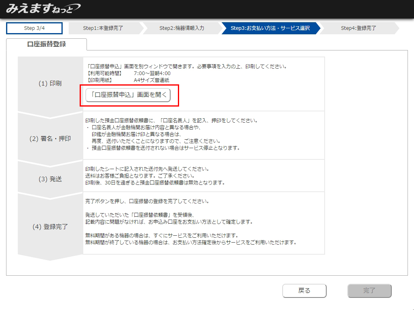Click the (4) 登録完了 step arrow label
The height and width of the screenshot is (310, 414).
pyautogui.click(x=50, y=227)
